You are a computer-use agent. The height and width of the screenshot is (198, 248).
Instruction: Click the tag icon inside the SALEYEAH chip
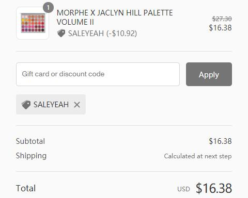click(x=26, y=105)
